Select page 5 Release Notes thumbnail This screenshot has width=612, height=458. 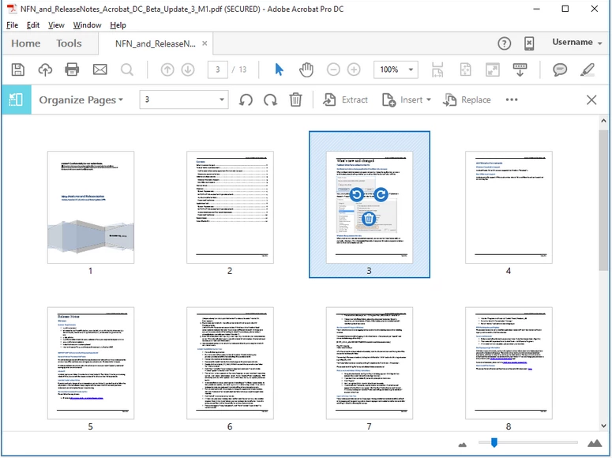91,363
